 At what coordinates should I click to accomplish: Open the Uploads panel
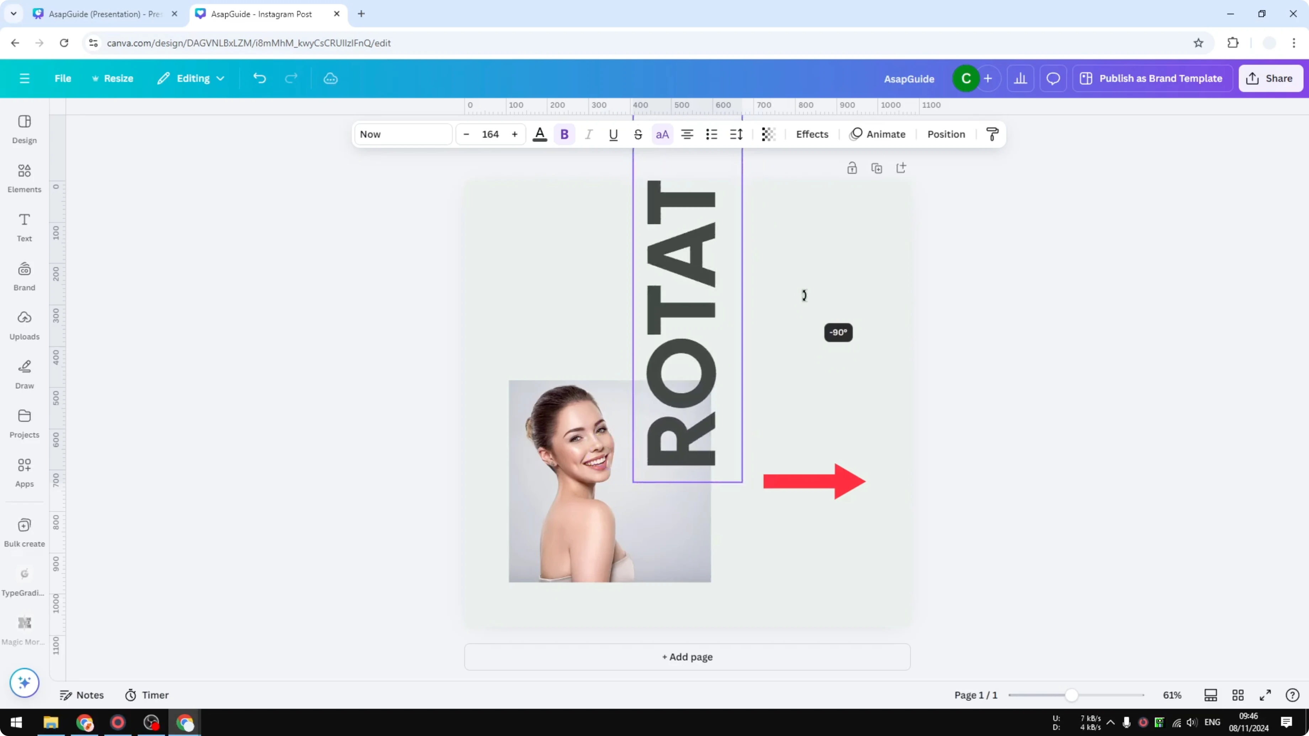point(24,325)
